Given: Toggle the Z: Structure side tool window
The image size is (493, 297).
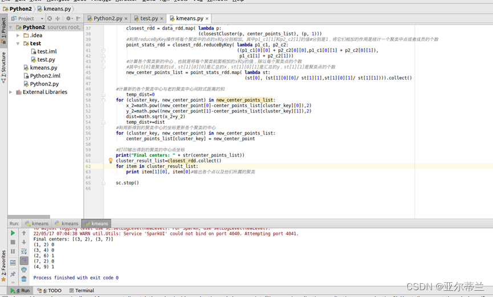Looking at the screenshot, I should (3, 67).
